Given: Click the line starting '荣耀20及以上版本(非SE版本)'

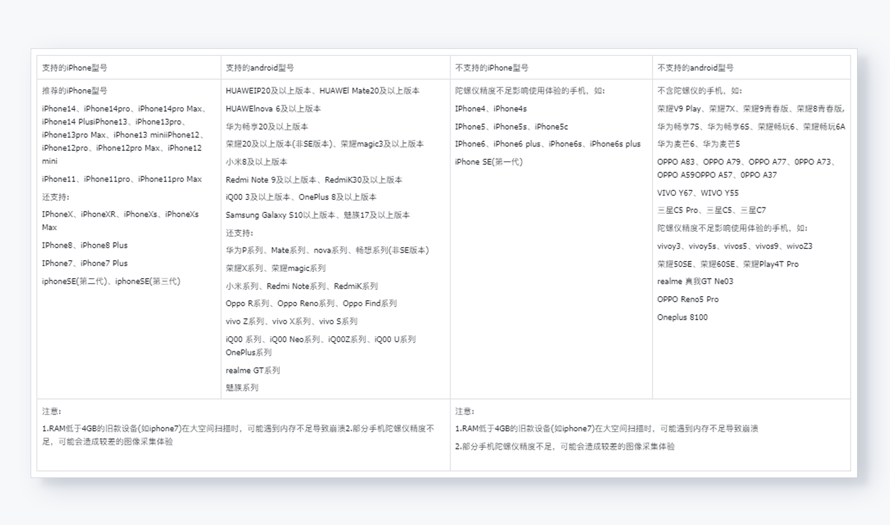Looking at the screenshot, I should click(325, 144).
